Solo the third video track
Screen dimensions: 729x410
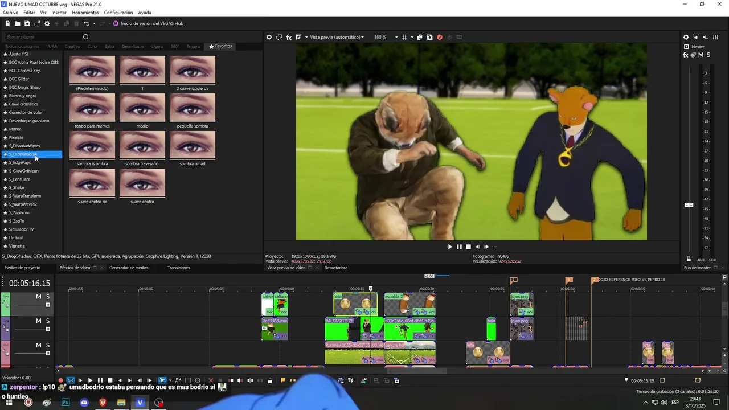coord(48,345)
